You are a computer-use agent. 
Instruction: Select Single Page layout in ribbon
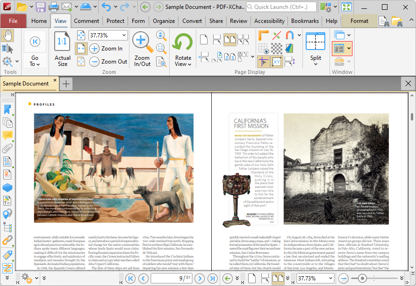204,40
